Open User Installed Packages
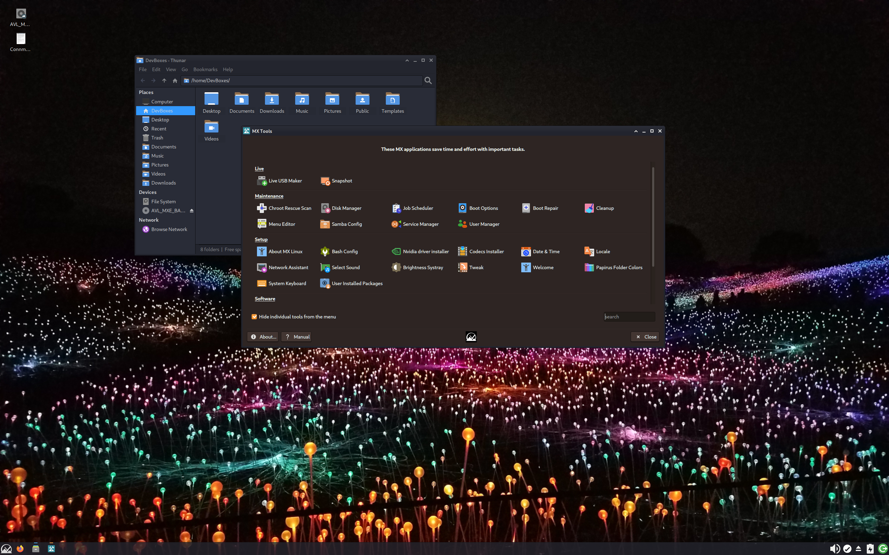 pos(351,283)
